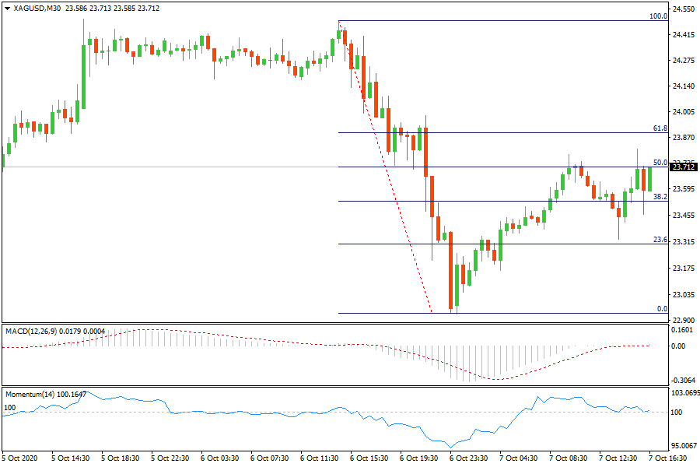The height and width of the screenshot is (467, 700).
Task: Select the Fibonacci 100.0 level label
Action: (658, 16)
